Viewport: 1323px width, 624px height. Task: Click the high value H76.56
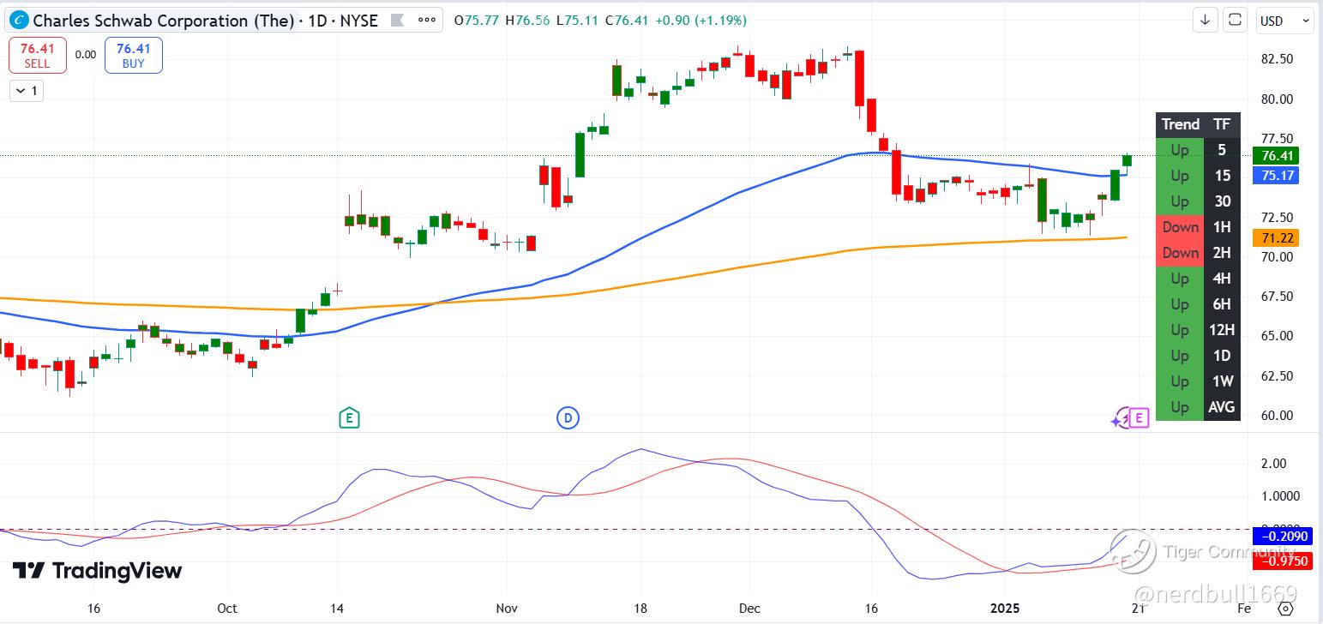click(x=527, y=20)
